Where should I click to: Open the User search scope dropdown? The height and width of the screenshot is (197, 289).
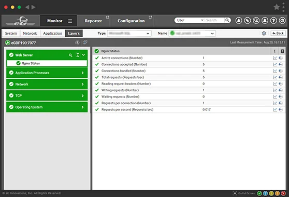190,20
